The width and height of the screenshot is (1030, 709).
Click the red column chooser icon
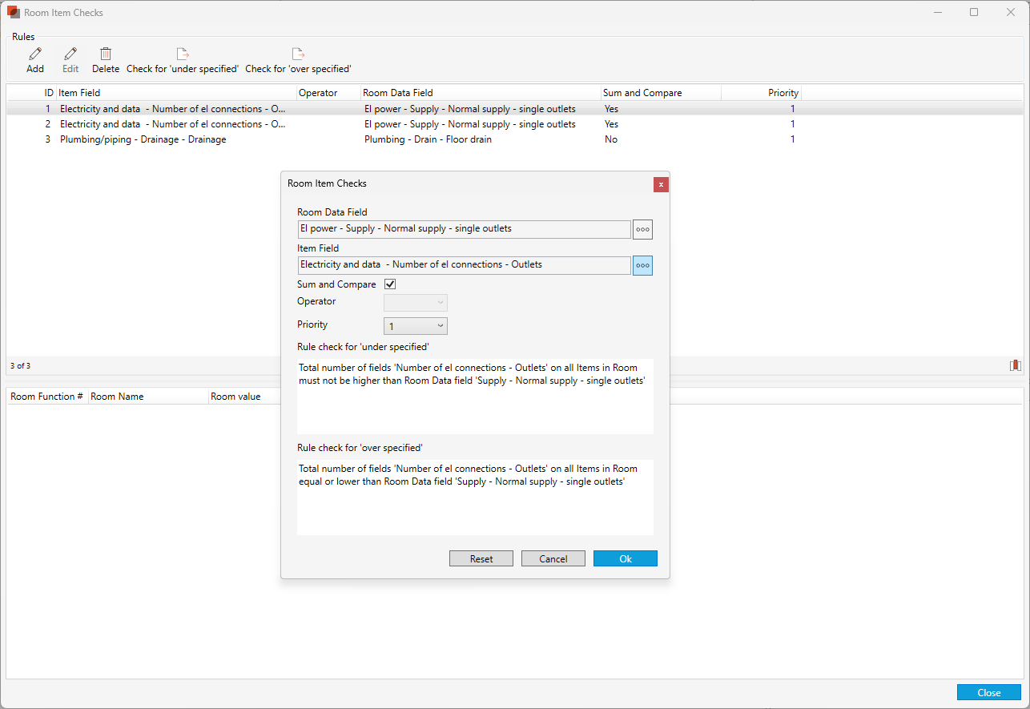point(1015,365)
